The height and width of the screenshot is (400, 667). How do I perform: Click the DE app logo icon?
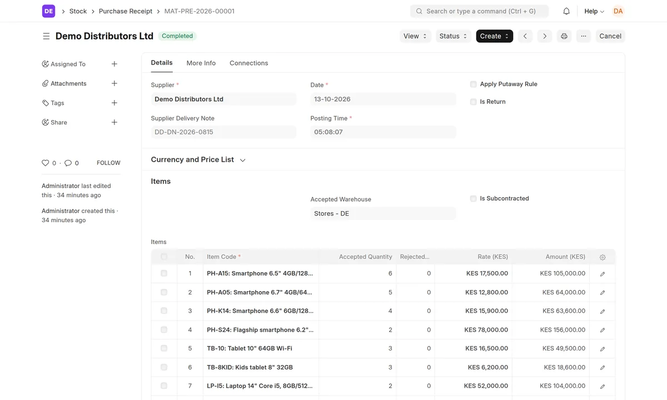click(x=48, y=11)
